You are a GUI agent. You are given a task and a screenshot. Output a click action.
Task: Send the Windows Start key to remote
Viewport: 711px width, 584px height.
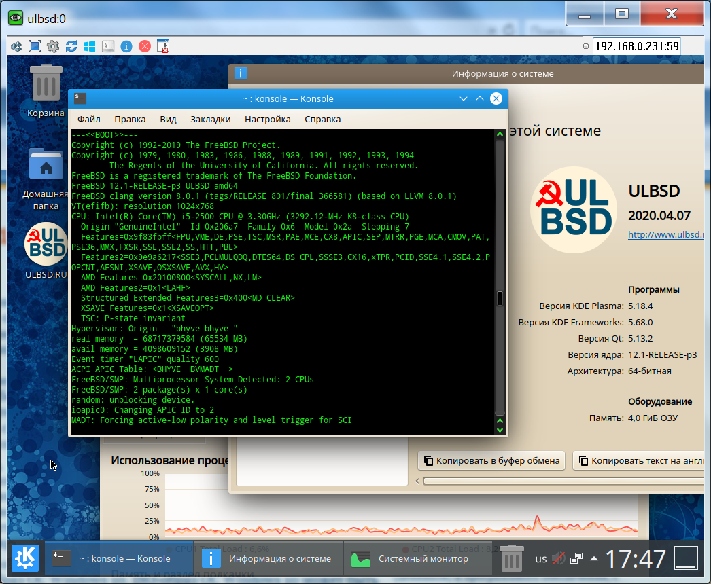[x=89, y=46]
